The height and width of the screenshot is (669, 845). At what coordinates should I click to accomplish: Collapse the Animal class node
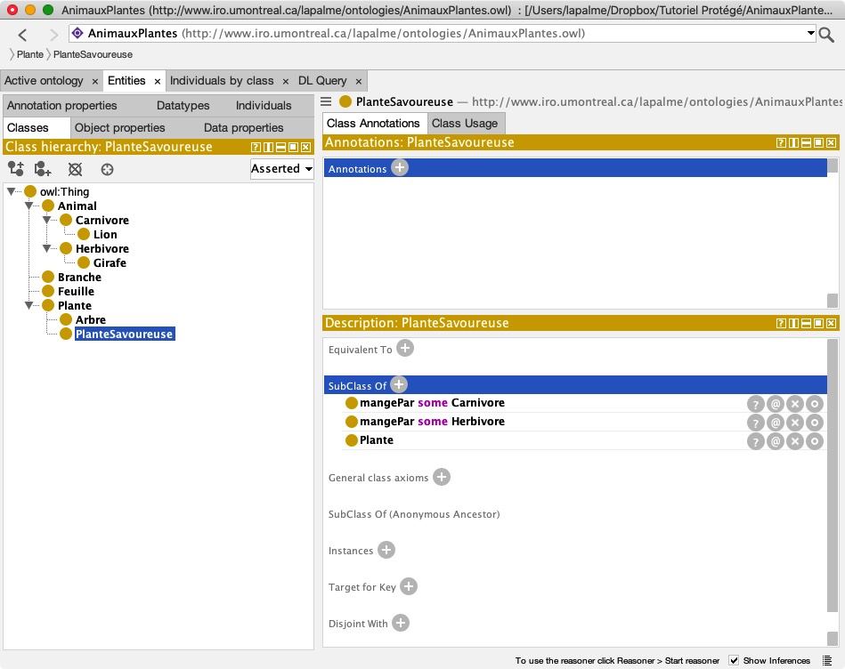29,206
